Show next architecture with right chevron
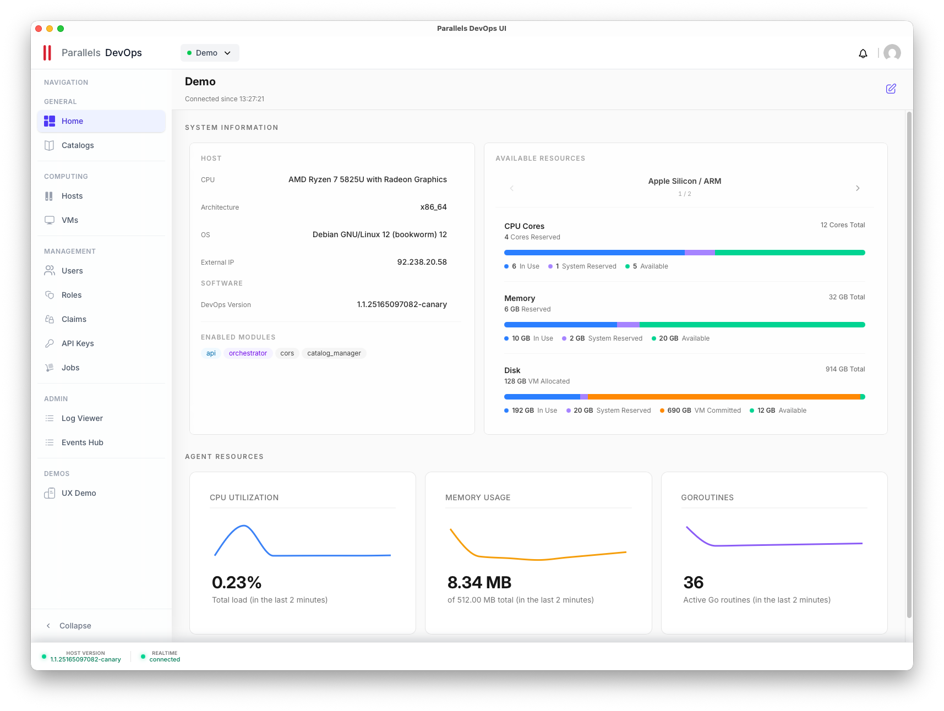The image size is (944, 711). [x=857, y=188]
